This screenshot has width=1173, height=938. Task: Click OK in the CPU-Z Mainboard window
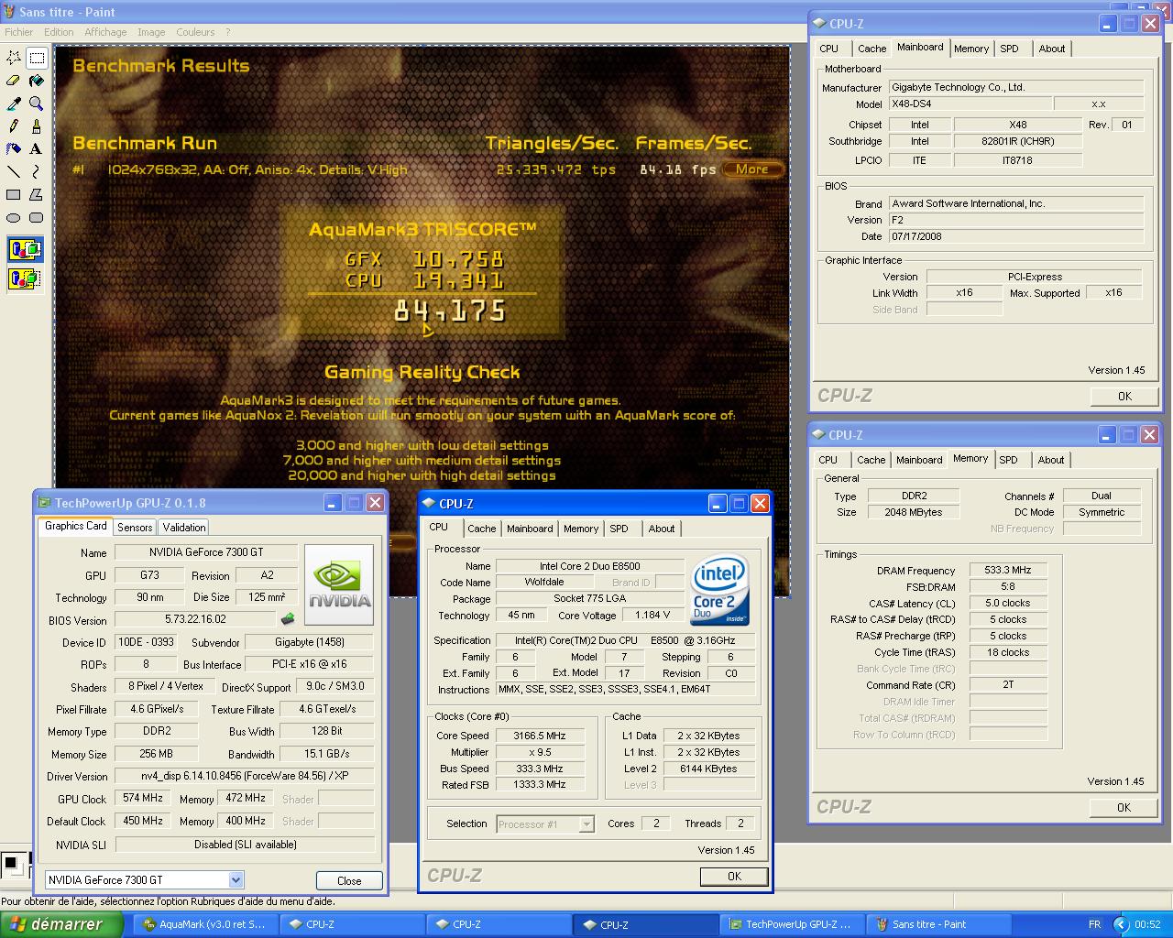click(1124, 397)
